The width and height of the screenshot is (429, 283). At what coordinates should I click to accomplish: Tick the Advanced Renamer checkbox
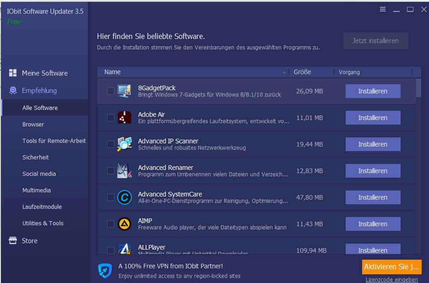(110, 170)
